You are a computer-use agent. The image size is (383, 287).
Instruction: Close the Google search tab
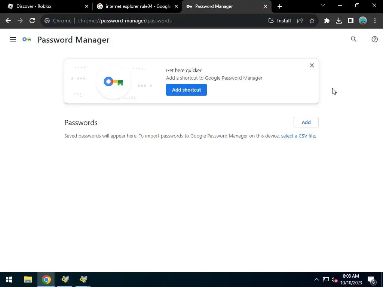click(x=176, y=6)
